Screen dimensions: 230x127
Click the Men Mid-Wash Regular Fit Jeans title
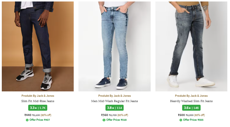click(114, 101)
